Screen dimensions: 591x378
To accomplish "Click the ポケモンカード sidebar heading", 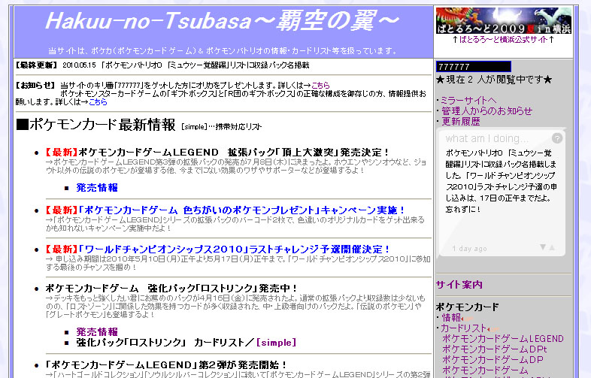I will pyautogui.click(x=468, y=307).
